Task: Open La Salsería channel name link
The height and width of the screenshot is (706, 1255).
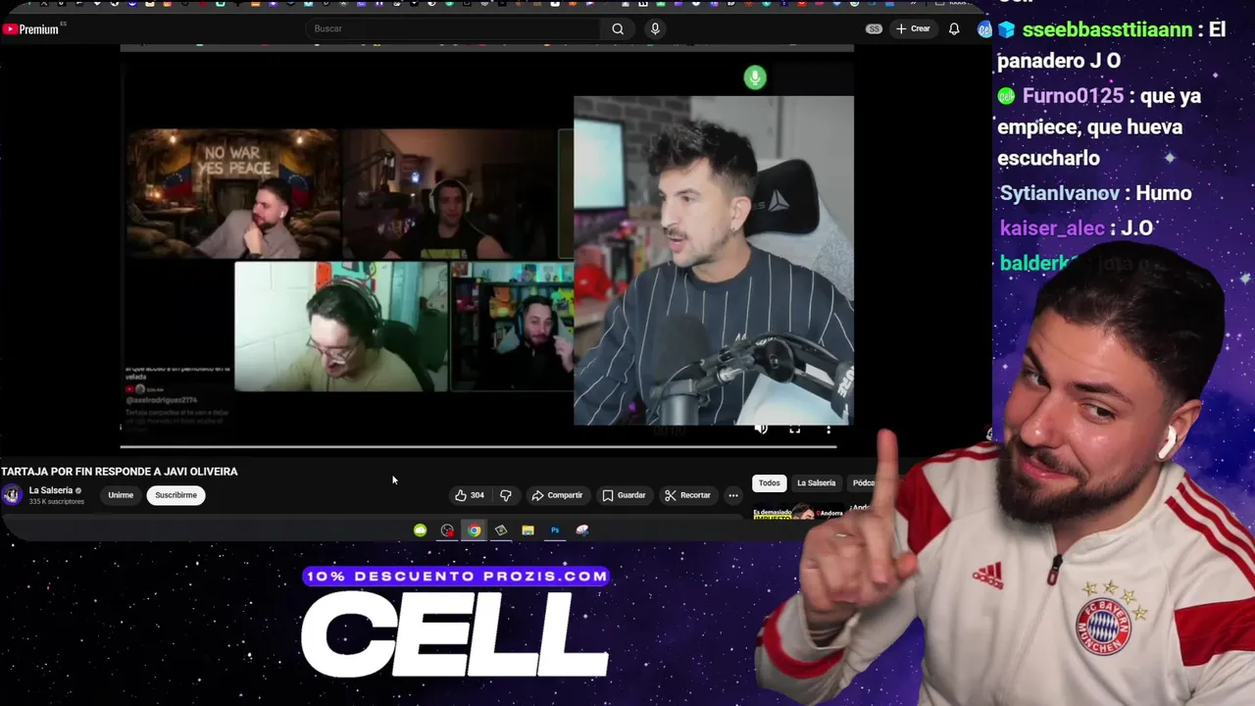Action: point(51,490)
